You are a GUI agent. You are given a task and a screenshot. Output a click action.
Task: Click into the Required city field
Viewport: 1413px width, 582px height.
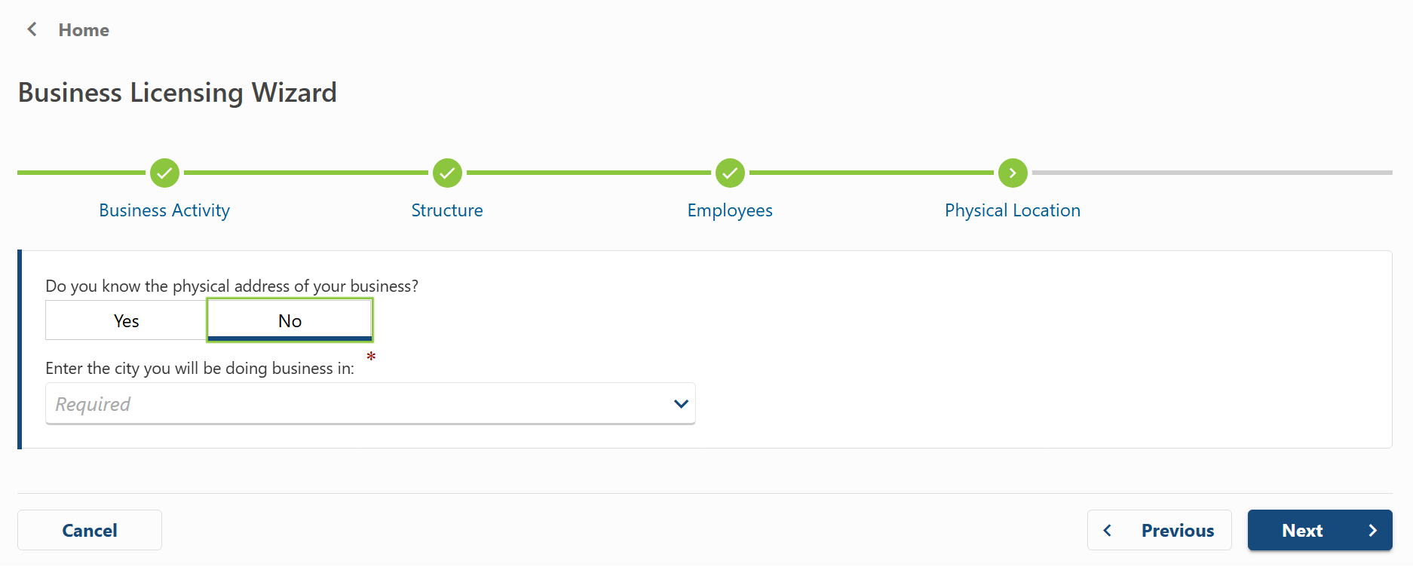pyautogui.click(x=354, y=404)
